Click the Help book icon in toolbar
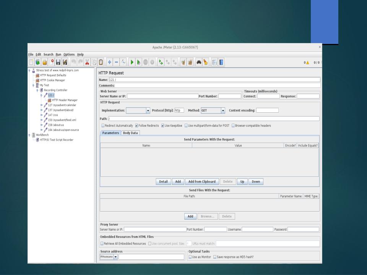Image resolution: width=367 pixels, height=275 pixels. pyautogui.click(x=221, y=62)
